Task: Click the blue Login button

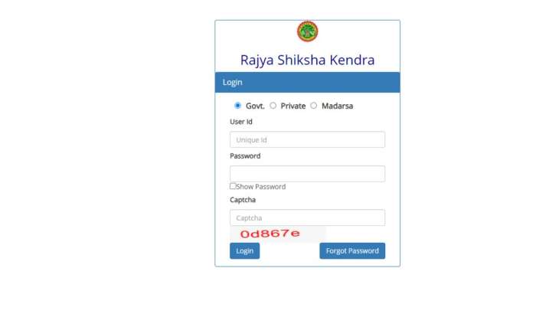Action: [244, 251]
